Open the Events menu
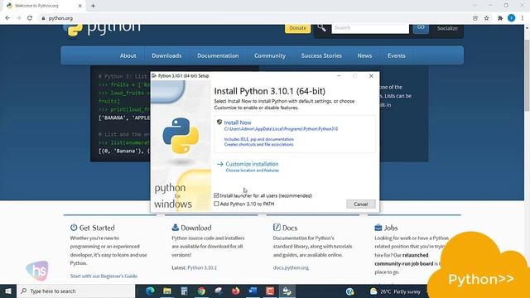 (396, 55)
